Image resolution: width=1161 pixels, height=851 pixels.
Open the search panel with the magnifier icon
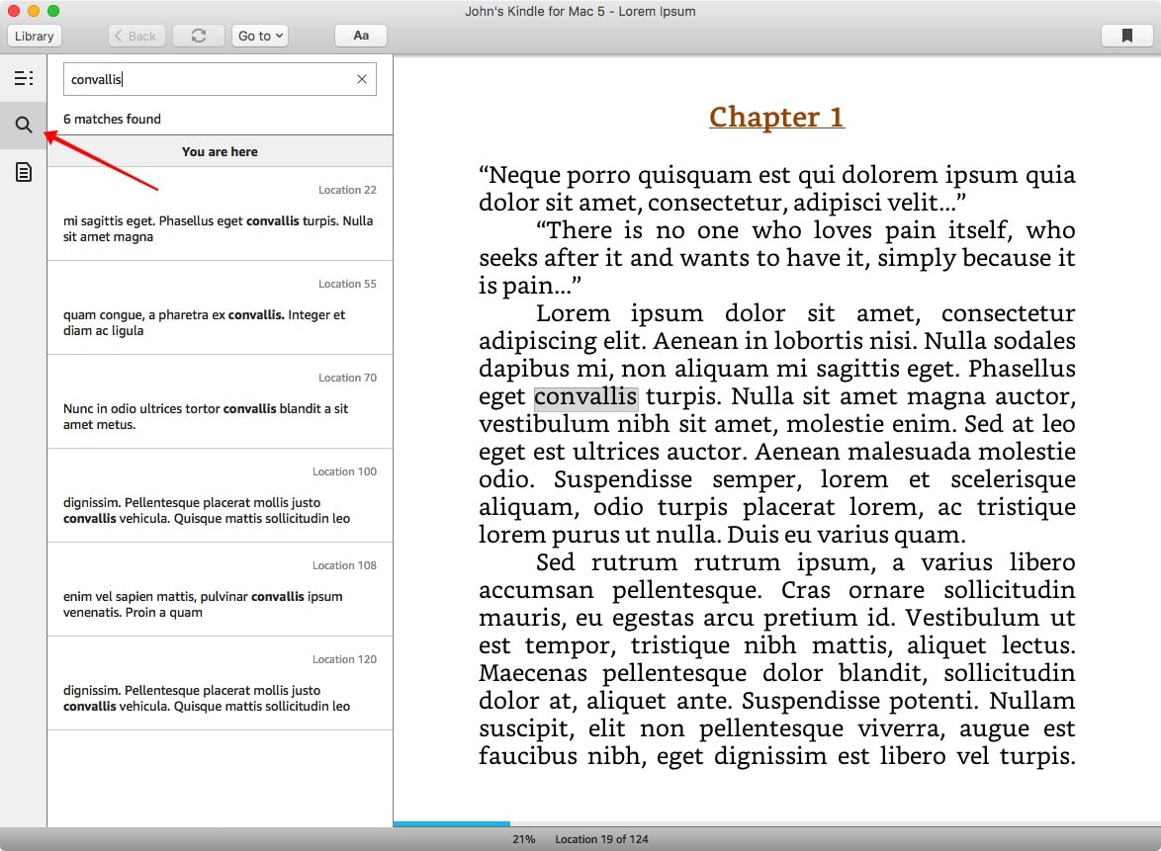pos(24,126)
